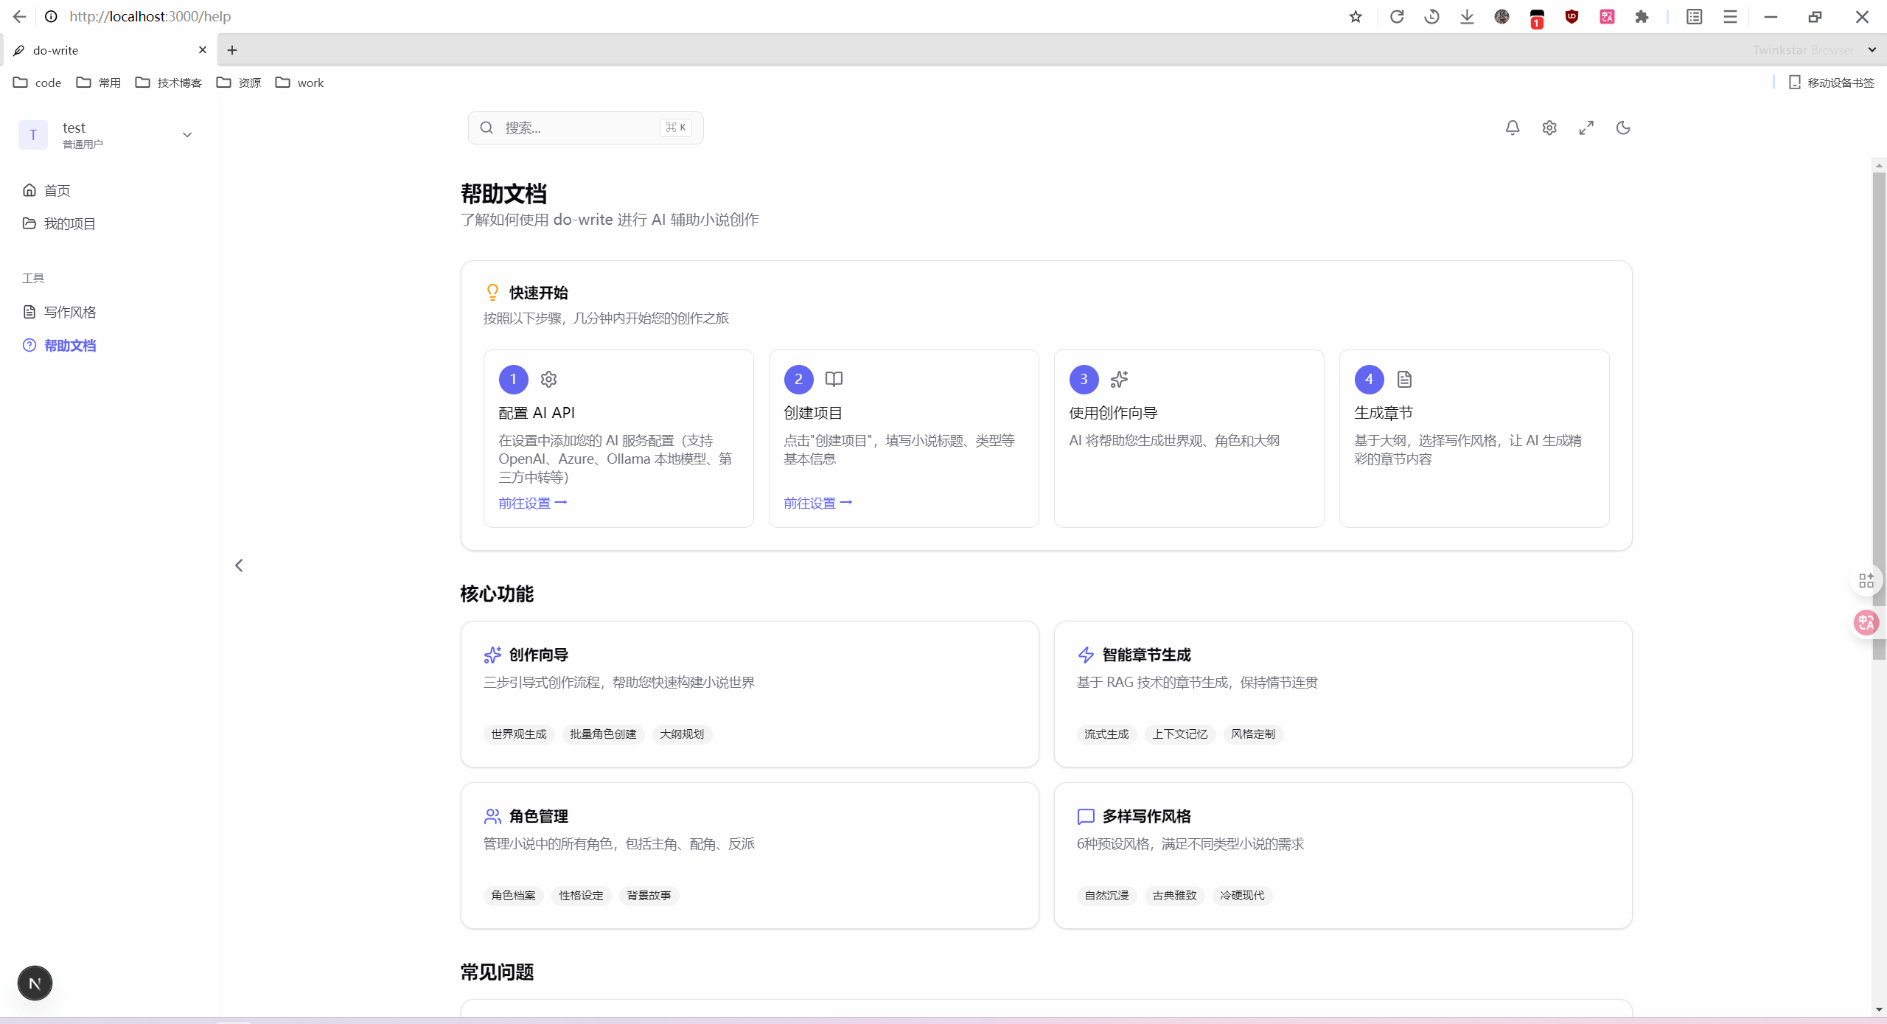
Task: Expand the test user account dropdown
Action: coord(186,135)
